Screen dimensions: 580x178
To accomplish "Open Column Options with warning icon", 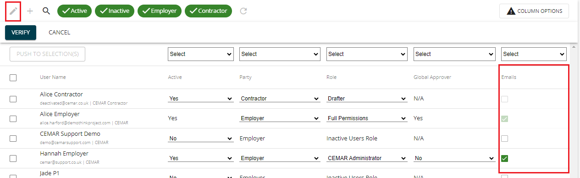I will pos(534,11).
